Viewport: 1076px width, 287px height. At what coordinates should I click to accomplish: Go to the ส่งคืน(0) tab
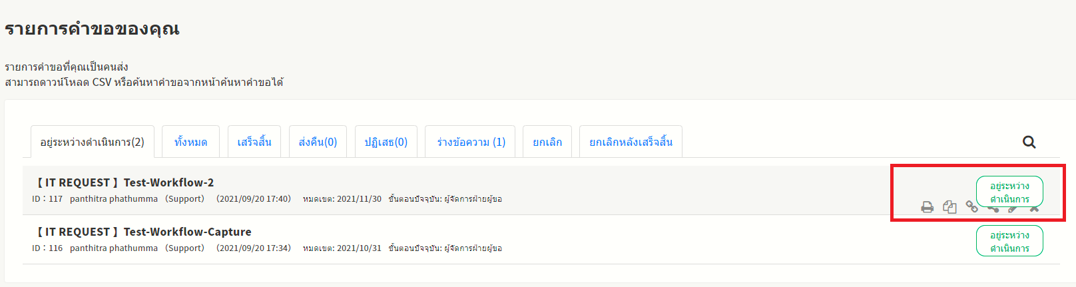pyautogui.click(x=318, y=142)
